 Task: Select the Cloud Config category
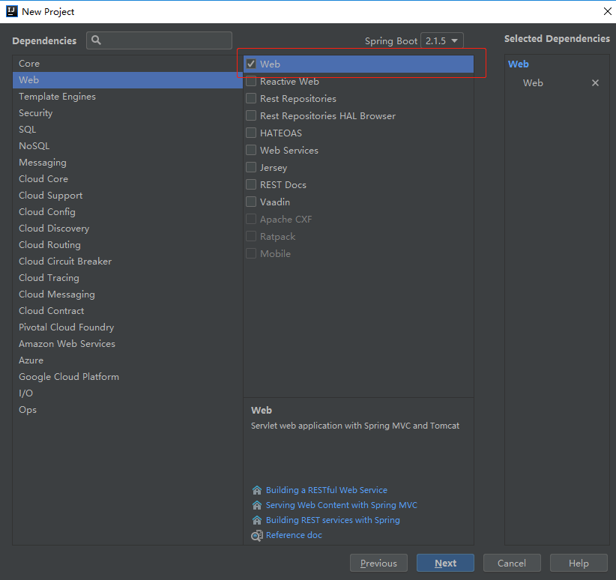tap(127, 212)
